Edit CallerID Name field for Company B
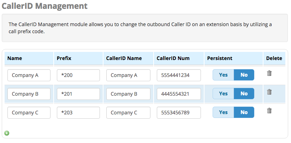The image size is (291, 143). (x=128, y=94)
